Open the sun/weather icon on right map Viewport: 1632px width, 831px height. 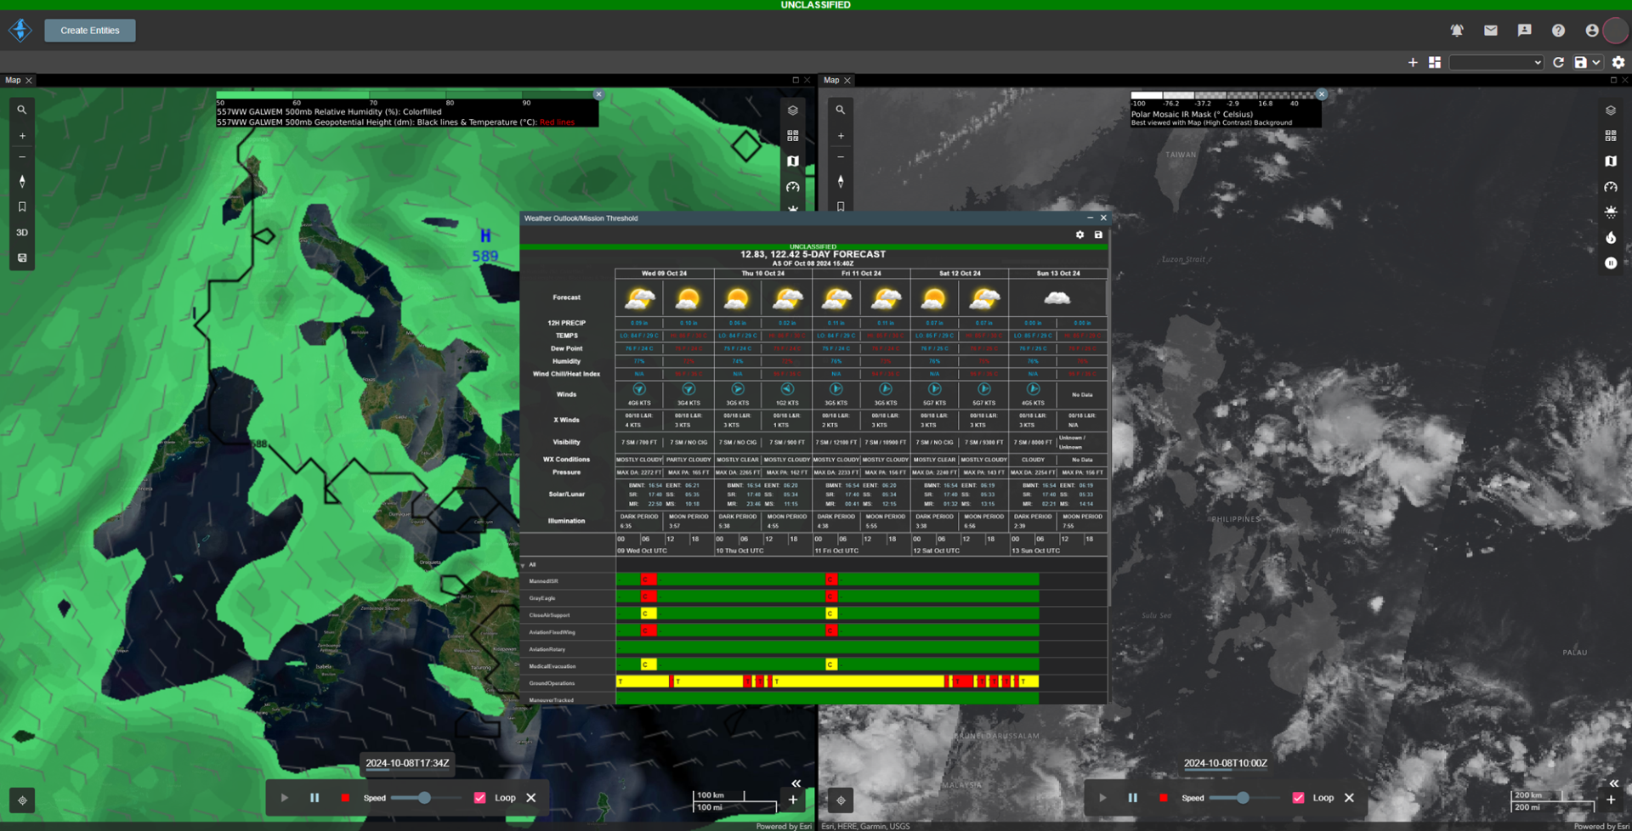[1611, 212]
